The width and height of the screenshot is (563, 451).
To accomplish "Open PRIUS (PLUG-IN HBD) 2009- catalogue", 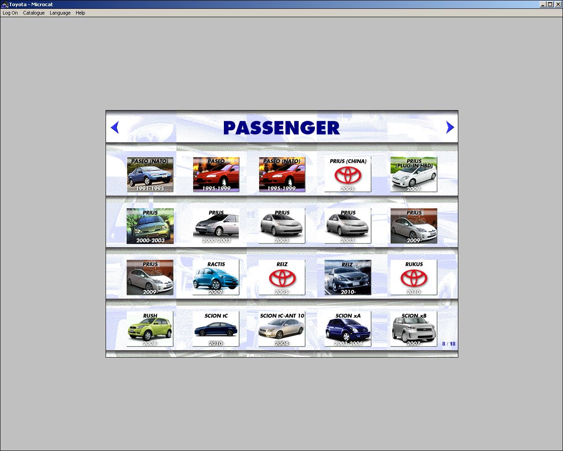I will [414, 174].
